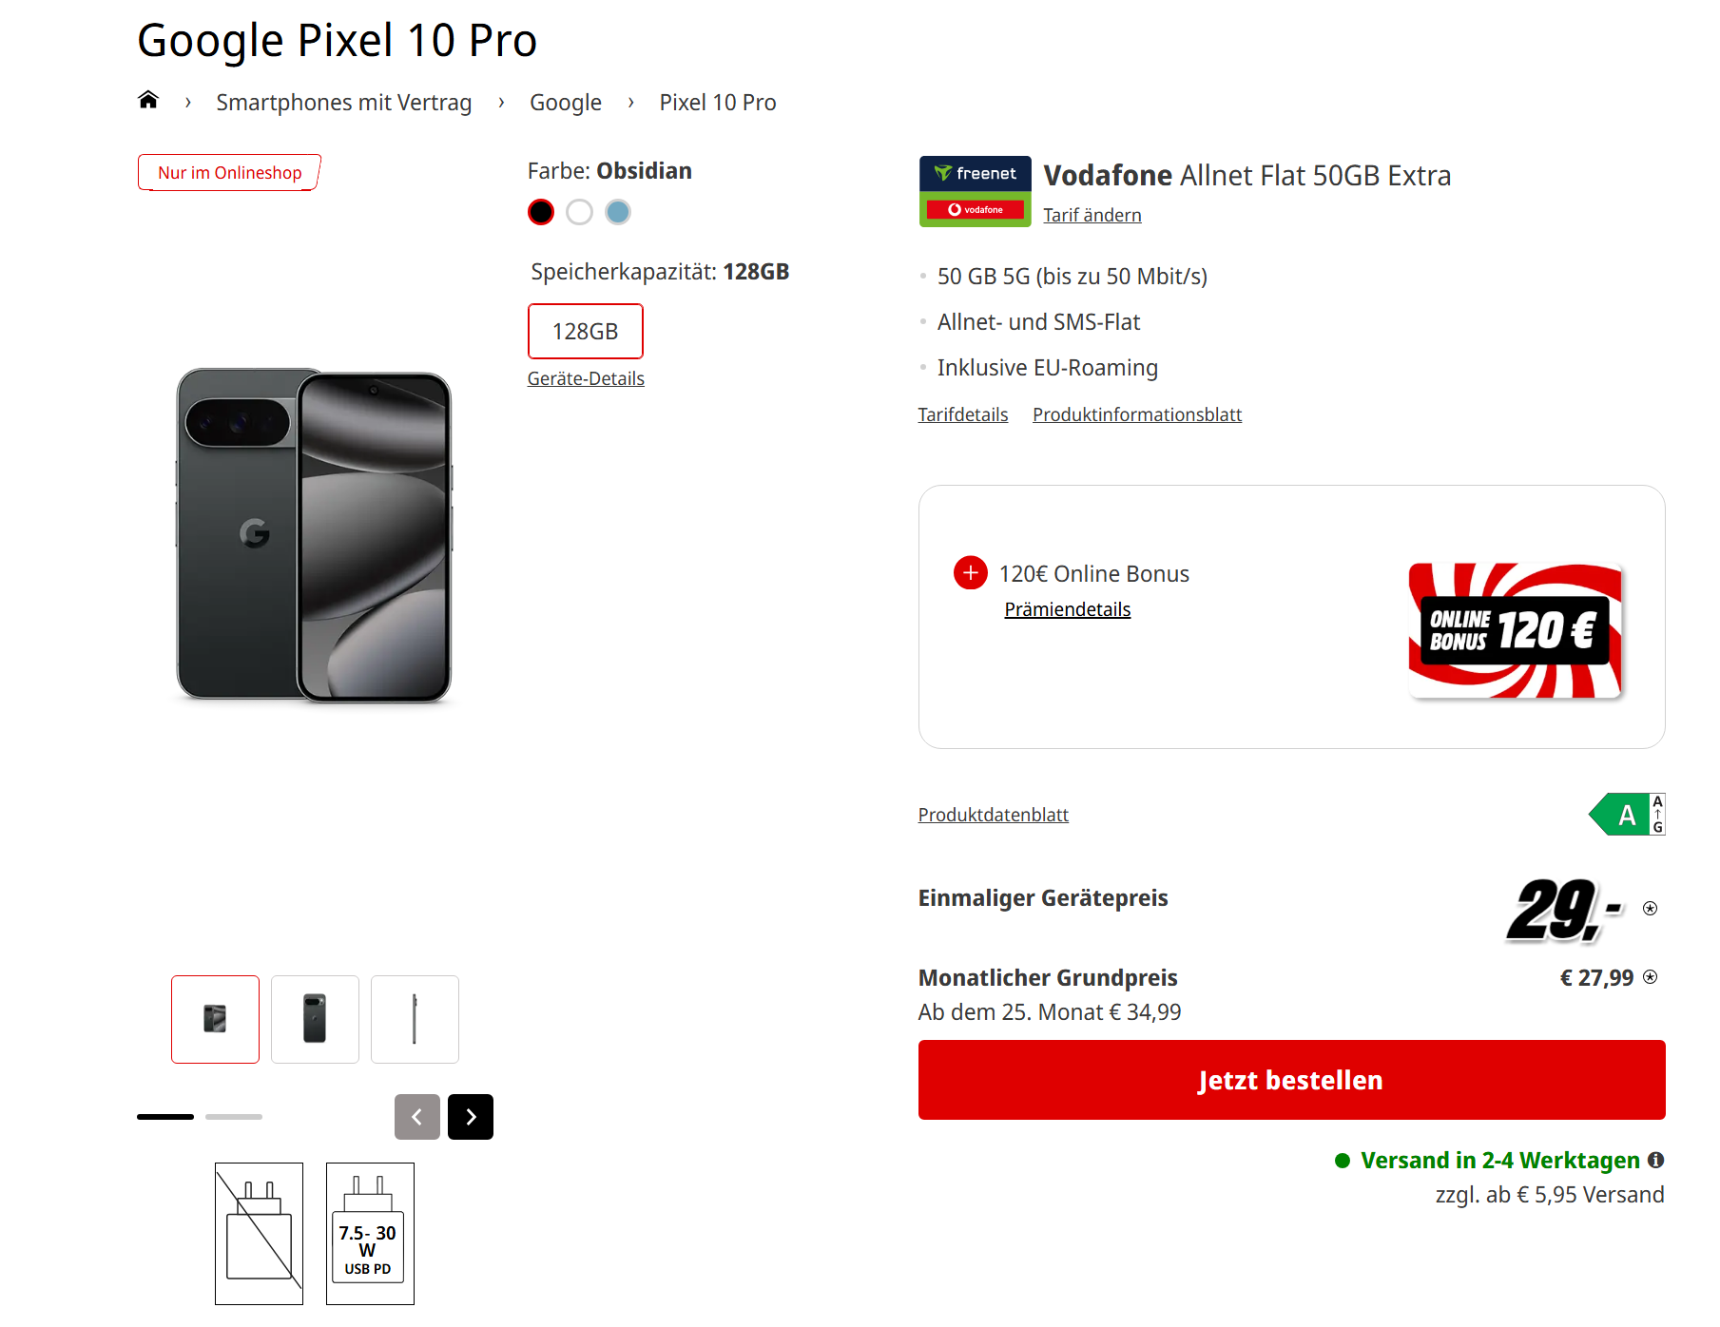This screenshot has width=1720, height=1327.
Task: Click the 7.5-30 W USB PD icon
Action: [x=370, y=1233]
